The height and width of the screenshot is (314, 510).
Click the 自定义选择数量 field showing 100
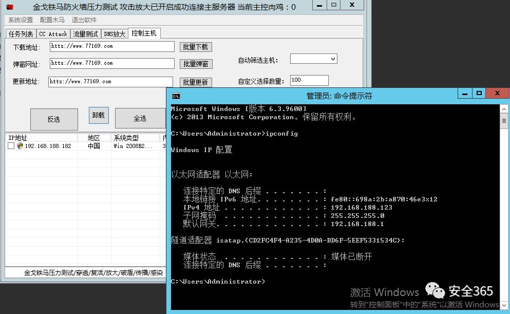tap(309, 80)
